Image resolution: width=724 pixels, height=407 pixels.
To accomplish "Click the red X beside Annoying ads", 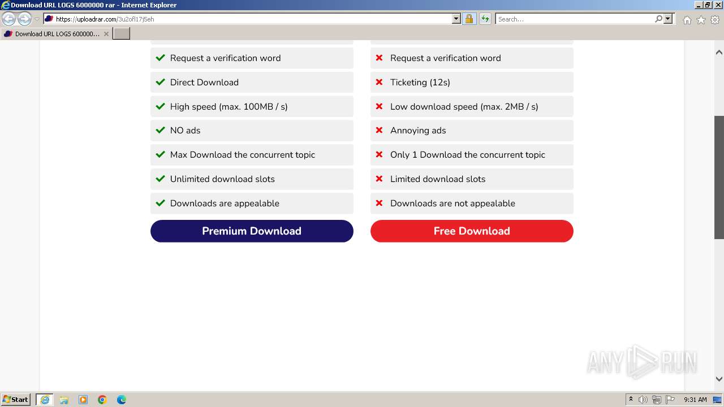I will click(x=379, y=130).
